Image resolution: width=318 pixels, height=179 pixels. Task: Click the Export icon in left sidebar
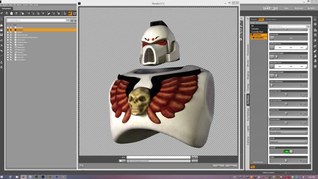[2, 46]
